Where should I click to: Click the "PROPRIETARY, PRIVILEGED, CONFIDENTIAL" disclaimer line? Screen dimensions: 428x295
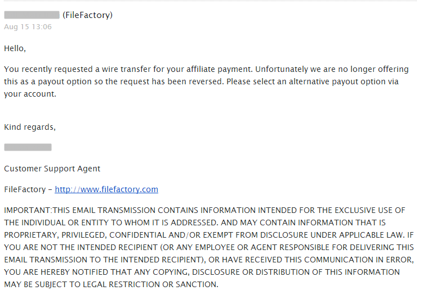(x=209, y=235)
